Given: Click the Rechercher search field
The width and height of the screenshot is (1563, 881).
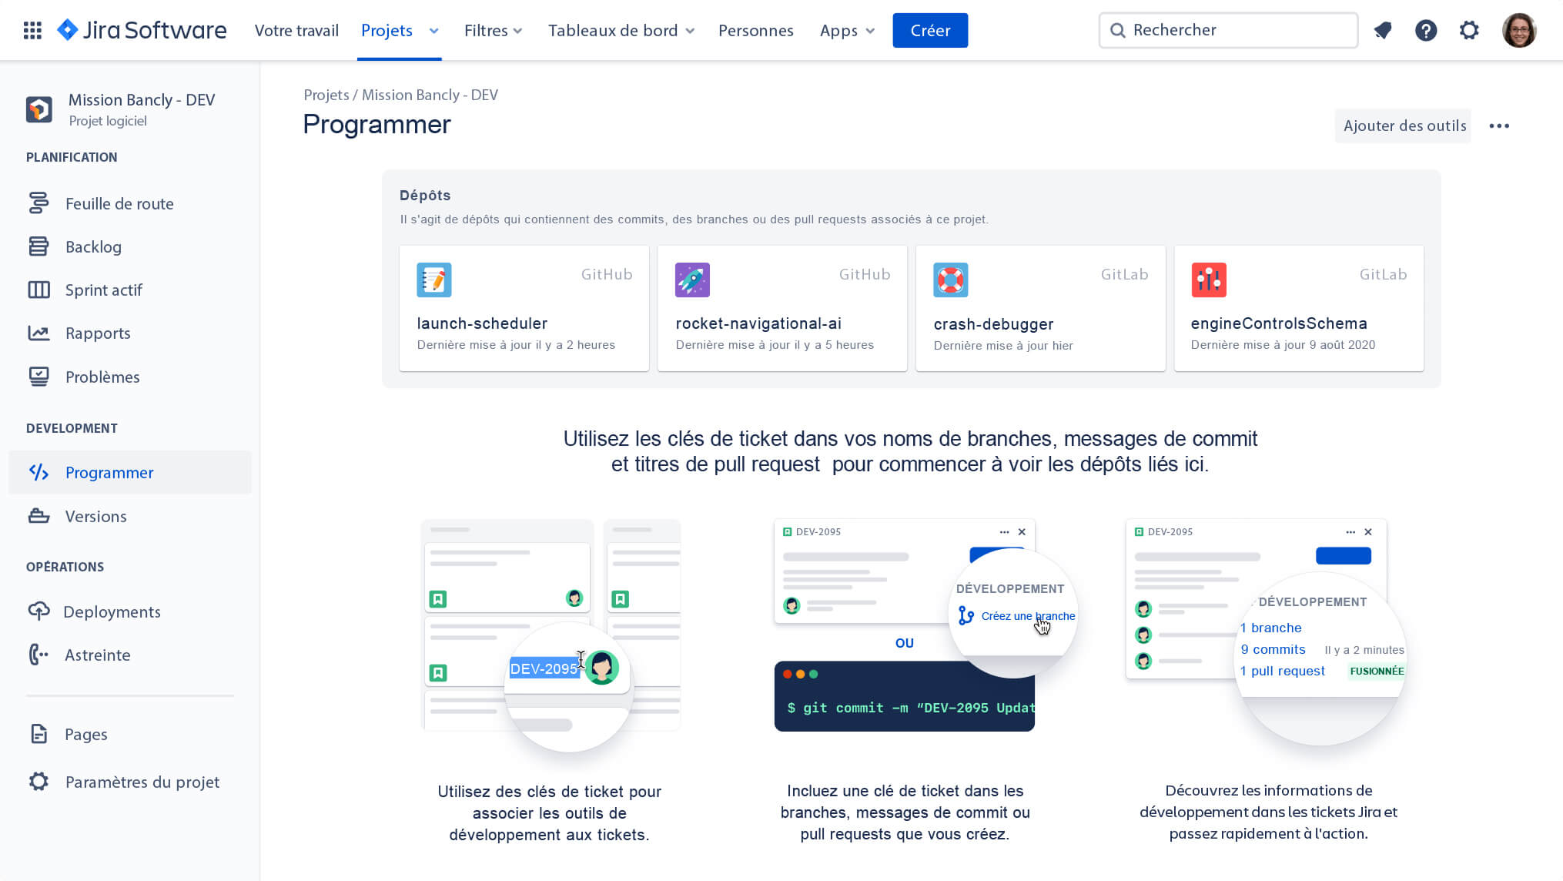Looking at the screenshot, I should click(x=1228, y=30).
